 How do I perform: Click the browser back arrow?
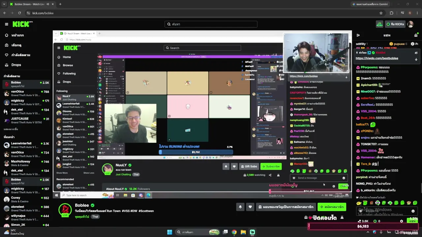point(5,13)
